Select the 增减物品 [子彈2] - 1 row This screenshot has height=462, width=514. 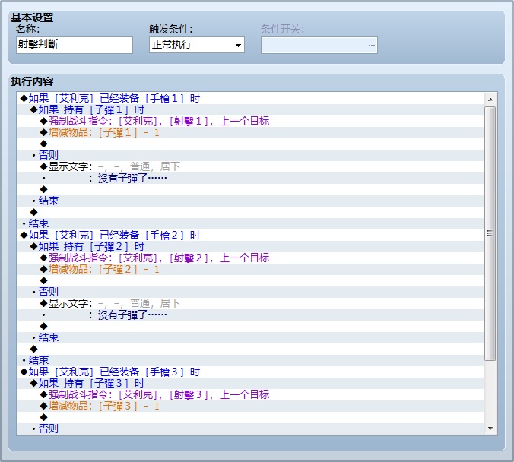(x=250, y=269)
